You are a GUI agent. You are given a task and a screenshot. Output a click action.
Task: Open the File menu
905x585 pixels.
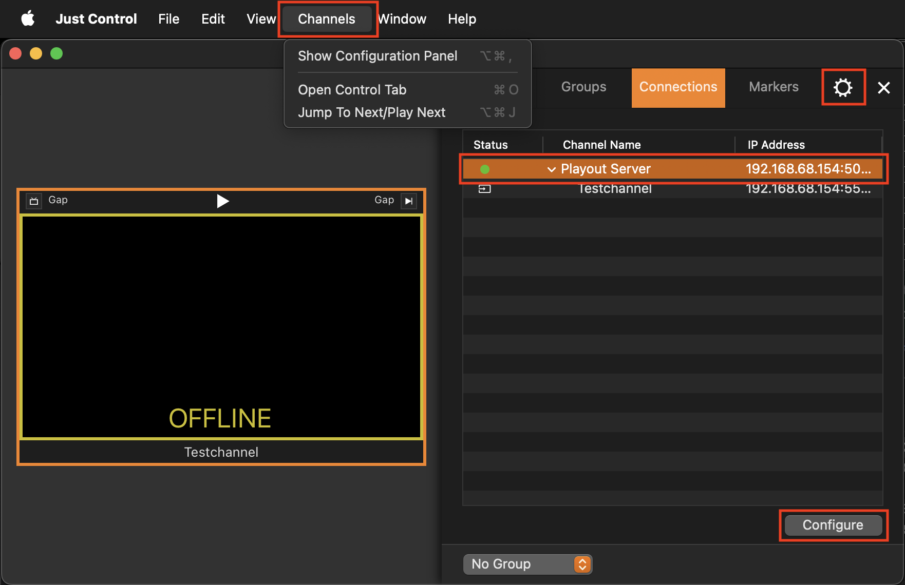(168, 19)
